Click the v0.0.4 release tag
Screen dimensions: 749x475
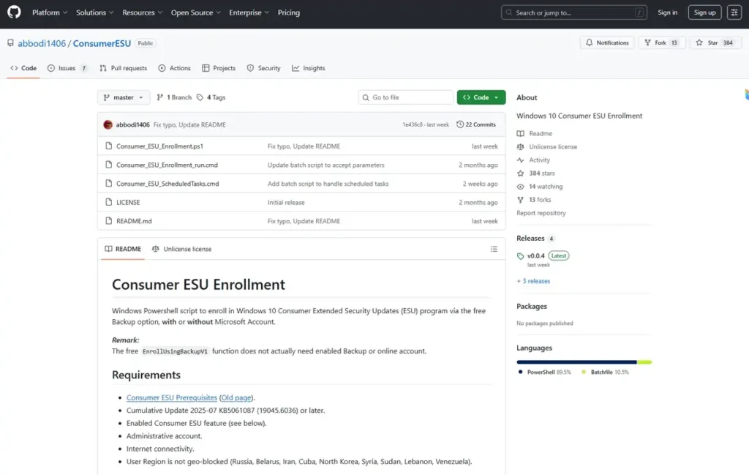click(x=536, y=255)
